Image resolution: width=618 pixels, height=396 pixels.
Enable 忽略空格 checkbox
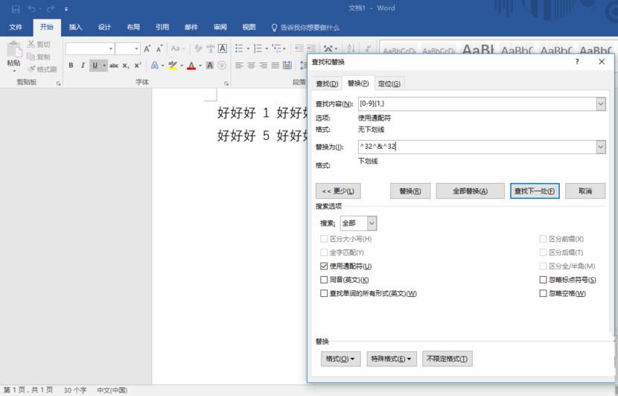[543, 293]
